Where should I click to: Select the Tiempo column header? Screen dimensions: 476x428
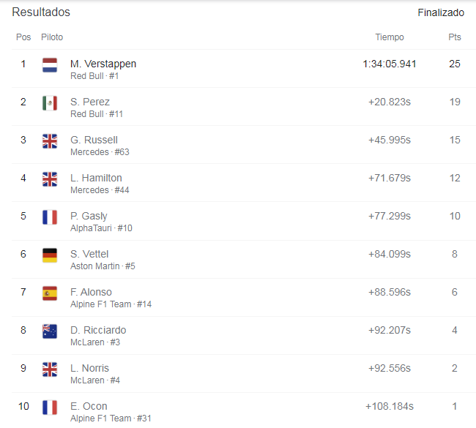pos(390,37)
